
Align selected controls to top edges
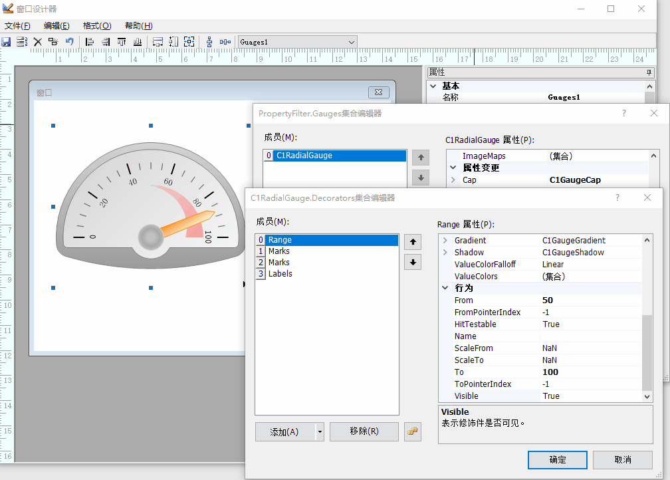[x=122, y=42]
